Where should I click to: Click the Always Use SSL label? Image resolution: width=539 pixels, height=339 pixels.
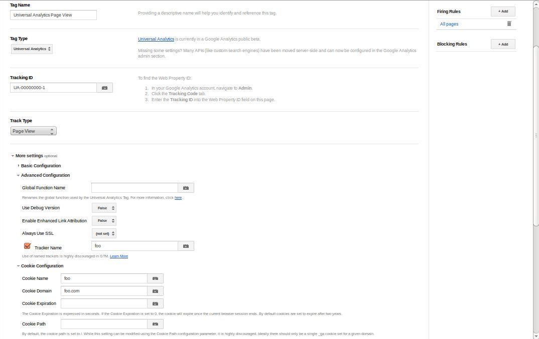(38, 233)
